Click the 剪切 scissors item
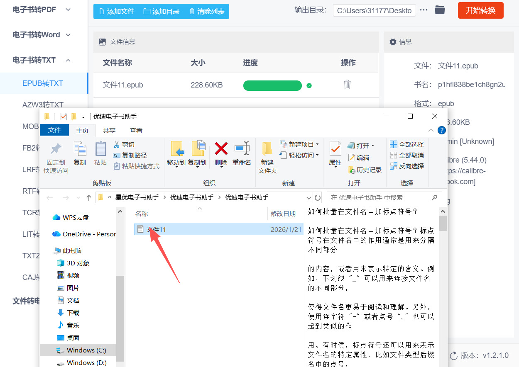This screenshot has height=367, width=519. (x=124, y=144)
